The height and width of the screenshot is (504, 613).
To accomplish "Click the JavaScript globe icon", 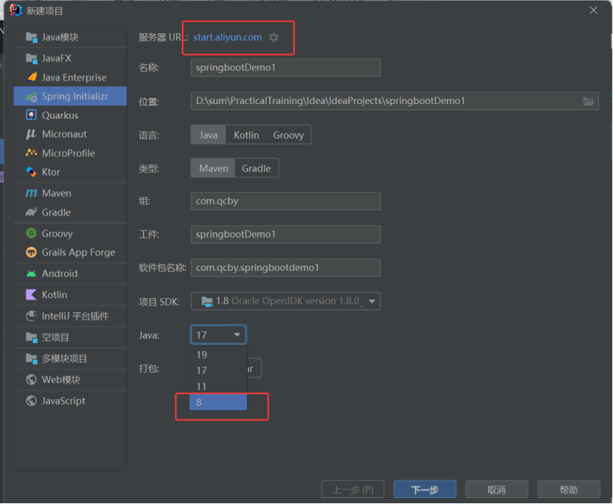I will point(31,401).
